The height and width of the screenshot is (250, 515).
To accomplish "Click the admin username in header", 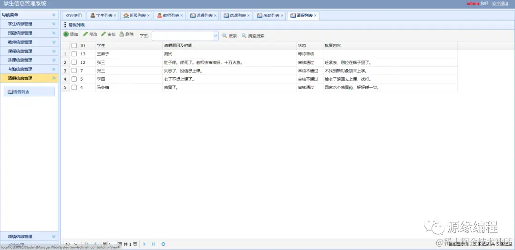I will click(x=473, y=3).
